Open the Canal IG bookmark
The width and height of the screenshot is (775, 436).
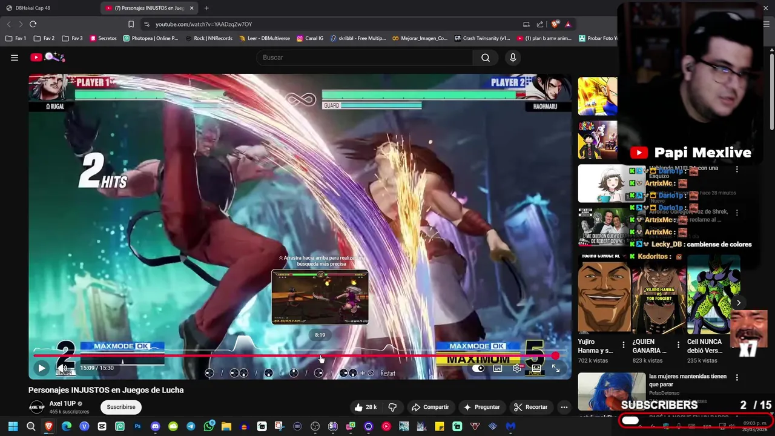tap(310, 38)
